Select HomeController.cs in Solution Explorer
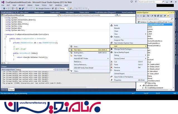This screenshot has width=178, height=114. 154,45
